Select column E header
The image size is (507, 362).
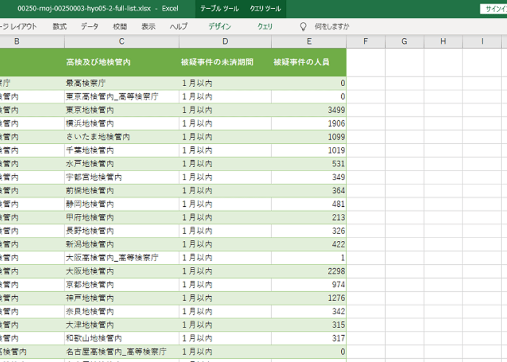(x=309, y=41)
